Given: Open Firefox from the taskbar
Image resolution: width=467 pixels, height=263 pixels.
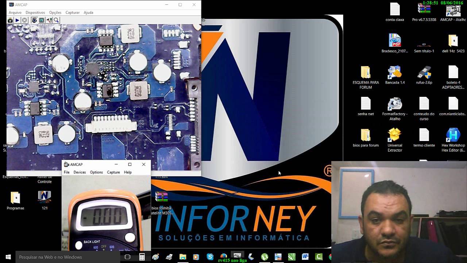Looking at the screenshot, I should pos(224,256).
